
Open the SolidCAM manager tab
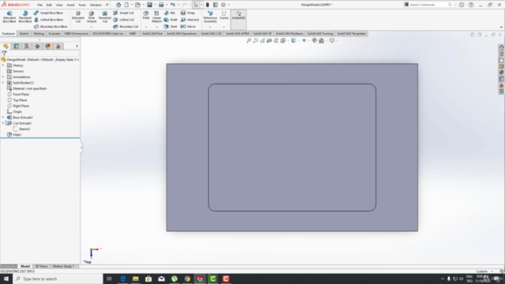[x=58, y=47]
